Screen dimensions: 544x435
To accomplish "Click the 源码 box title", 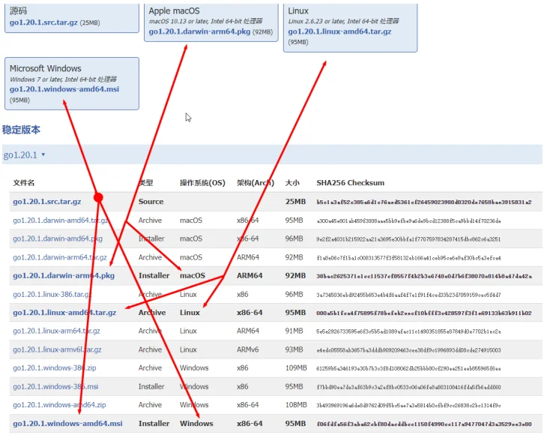I will 18,10.
